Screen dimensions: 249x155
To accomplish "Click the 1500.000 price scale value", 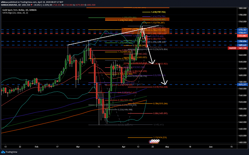I will 242,109.
